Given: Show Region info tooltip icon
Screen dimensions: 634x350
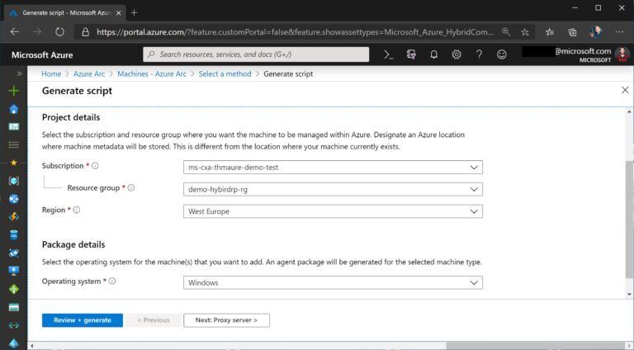Looking at the screenshot, I should (x=77, y=210).
